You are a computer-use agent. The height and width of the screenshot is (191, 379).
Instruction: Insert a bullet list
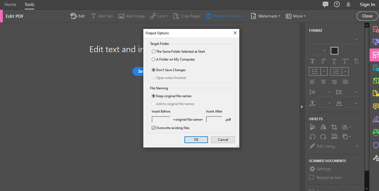click(x=315, y=72)
